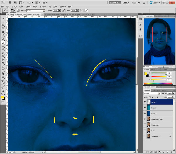Open the Filter menu
This screenshot has height=154, width=176.
coord(35,6)
